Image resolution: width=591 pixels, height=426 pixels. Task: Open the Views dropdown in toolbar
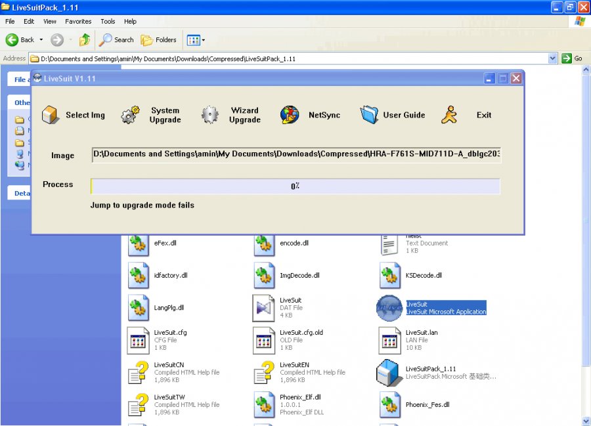[196, 40]
